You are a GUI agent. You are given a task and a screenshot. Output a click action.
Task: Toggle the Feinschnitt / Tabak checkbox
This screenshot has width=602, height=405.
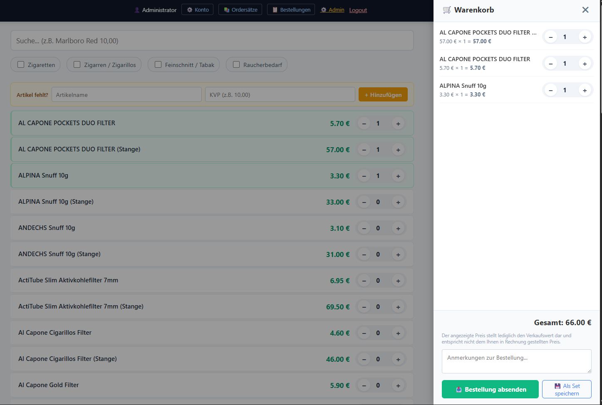pos(158,64)
